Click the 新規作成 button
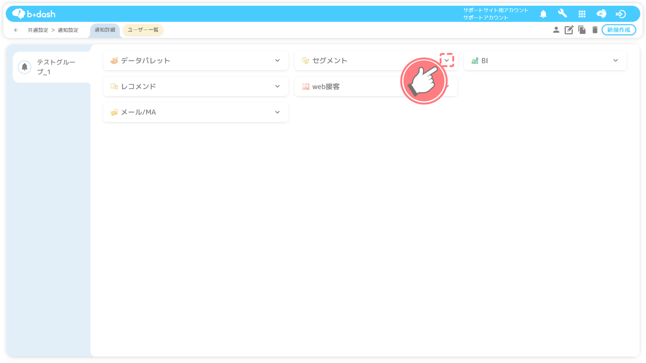The width and height of the screenshot is (646, 363). point(619,30)
